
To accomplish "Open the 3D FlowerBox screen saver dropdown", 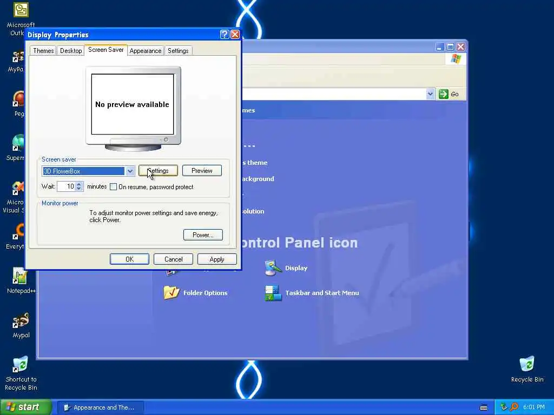I will 130,171.
